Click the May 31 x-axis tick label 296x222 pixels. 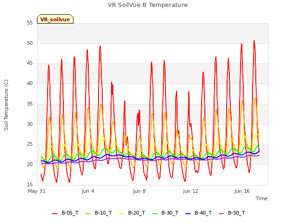37,191
